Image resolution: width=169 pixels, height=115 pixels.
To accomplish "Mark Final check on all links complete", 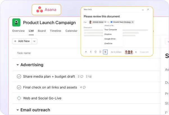I will [x=19, y=88].
